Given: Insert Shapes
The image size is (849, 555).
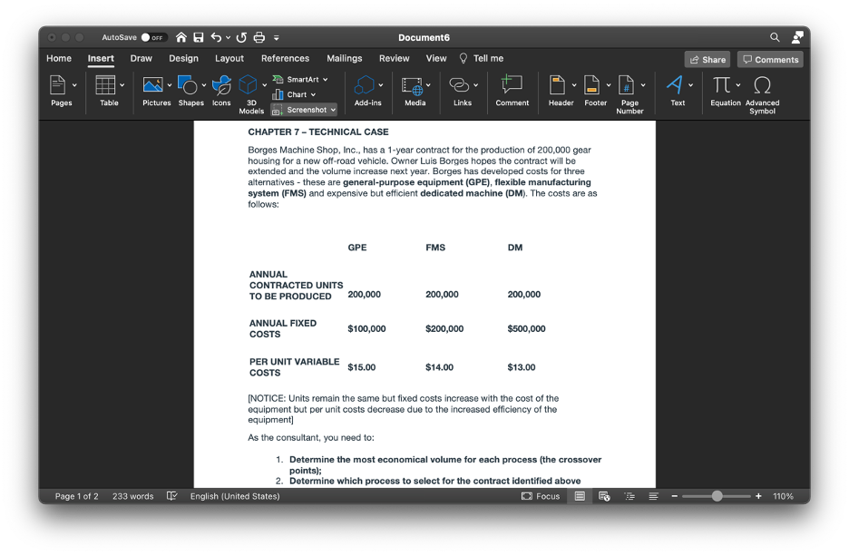Looking at the screenshot, I should (191, 91).
